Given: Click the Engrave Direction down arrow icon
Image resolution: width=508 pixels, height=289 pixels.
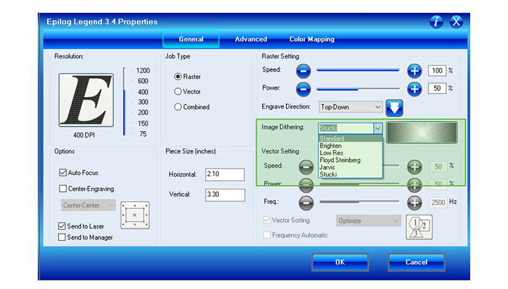Looking at the screenshot, I should (x=395, y=108).
